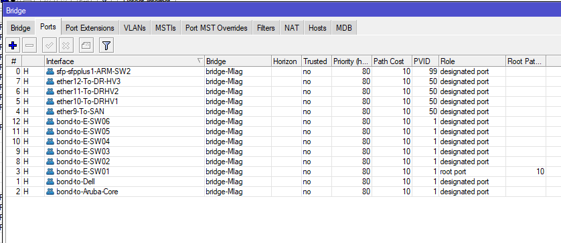This screenshot has height=243, width=561.
Task: Click icon beside bond-to-E-SW05
Action: 50,132
